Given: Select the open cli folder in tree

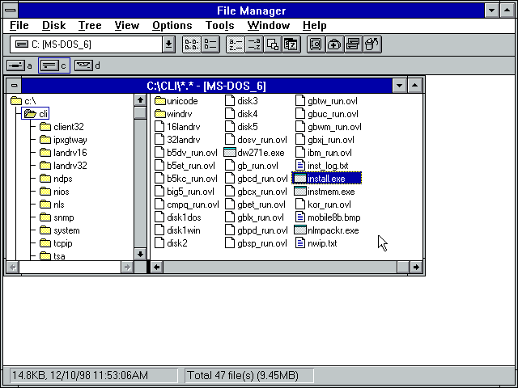Looking at the screenshot, I should pyautogui.click(x=36, y=114).
